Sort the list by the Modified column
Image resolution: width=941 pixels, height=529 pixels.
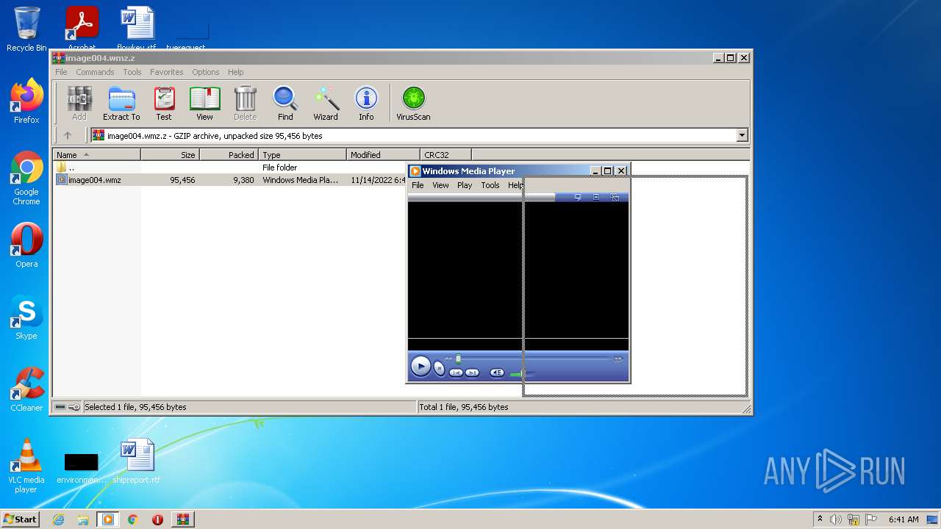(383, 155)
